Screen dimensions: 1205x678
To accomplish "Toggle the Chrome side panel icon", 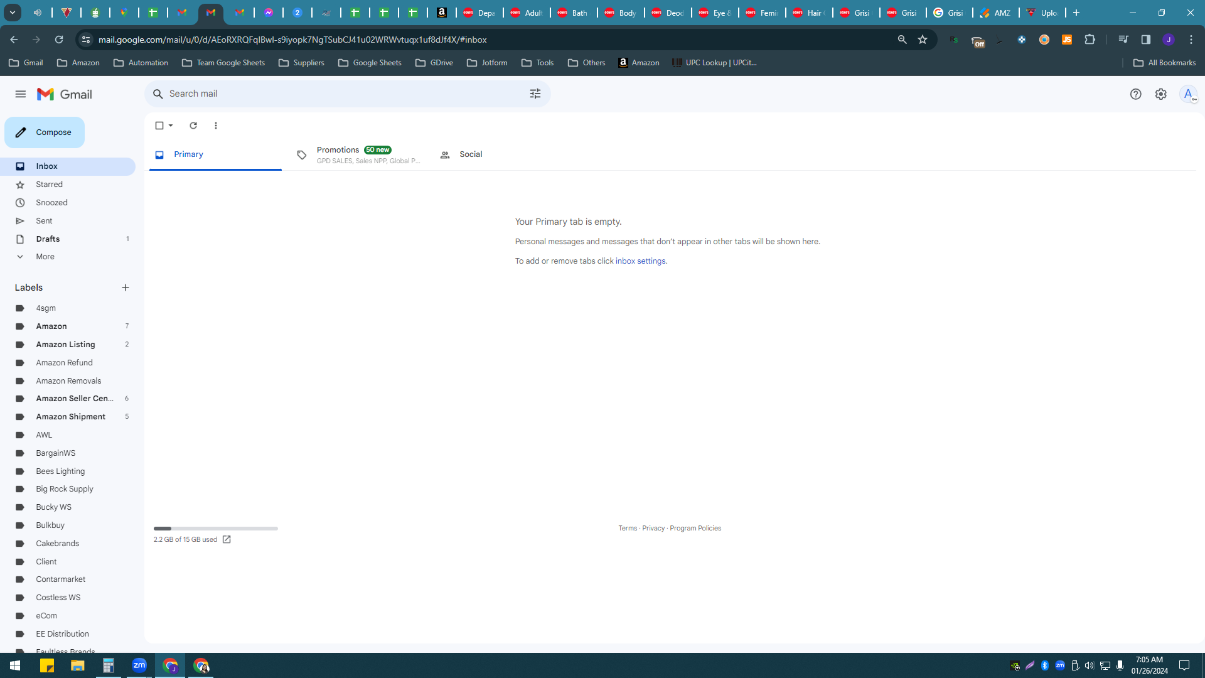I will pyautogui.click(x=1146, y=40).
